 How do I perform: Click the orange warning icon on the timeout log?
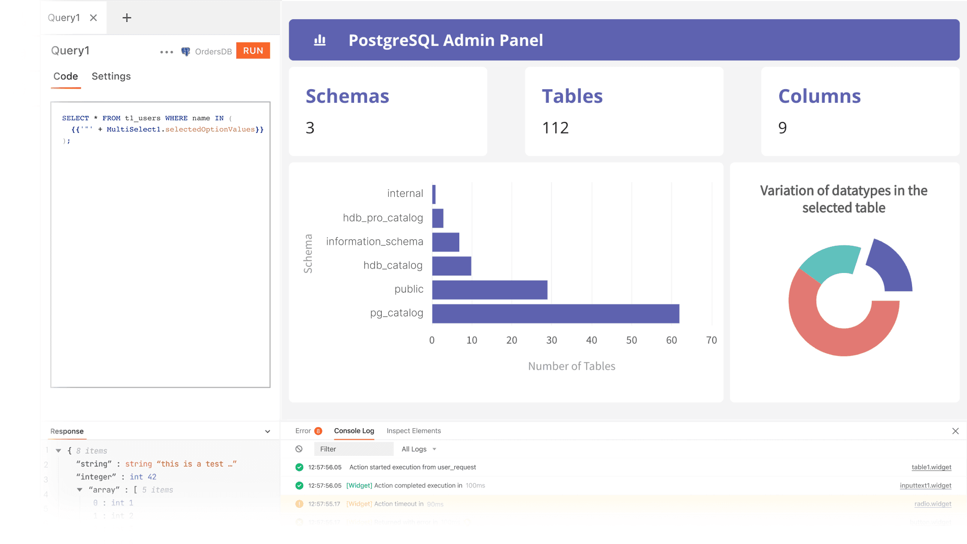(299, 504)
